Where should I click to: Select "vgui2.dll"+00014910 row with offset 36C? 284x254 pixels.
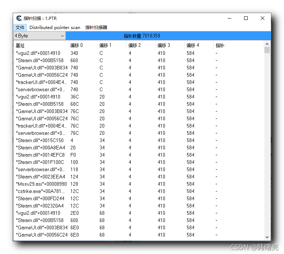coord(139,97)
